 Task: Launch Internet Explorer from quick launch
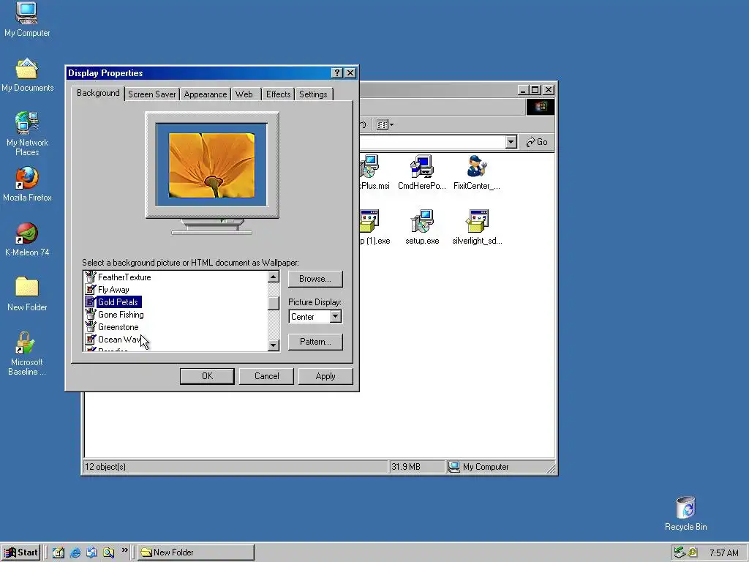pos(75,552)
